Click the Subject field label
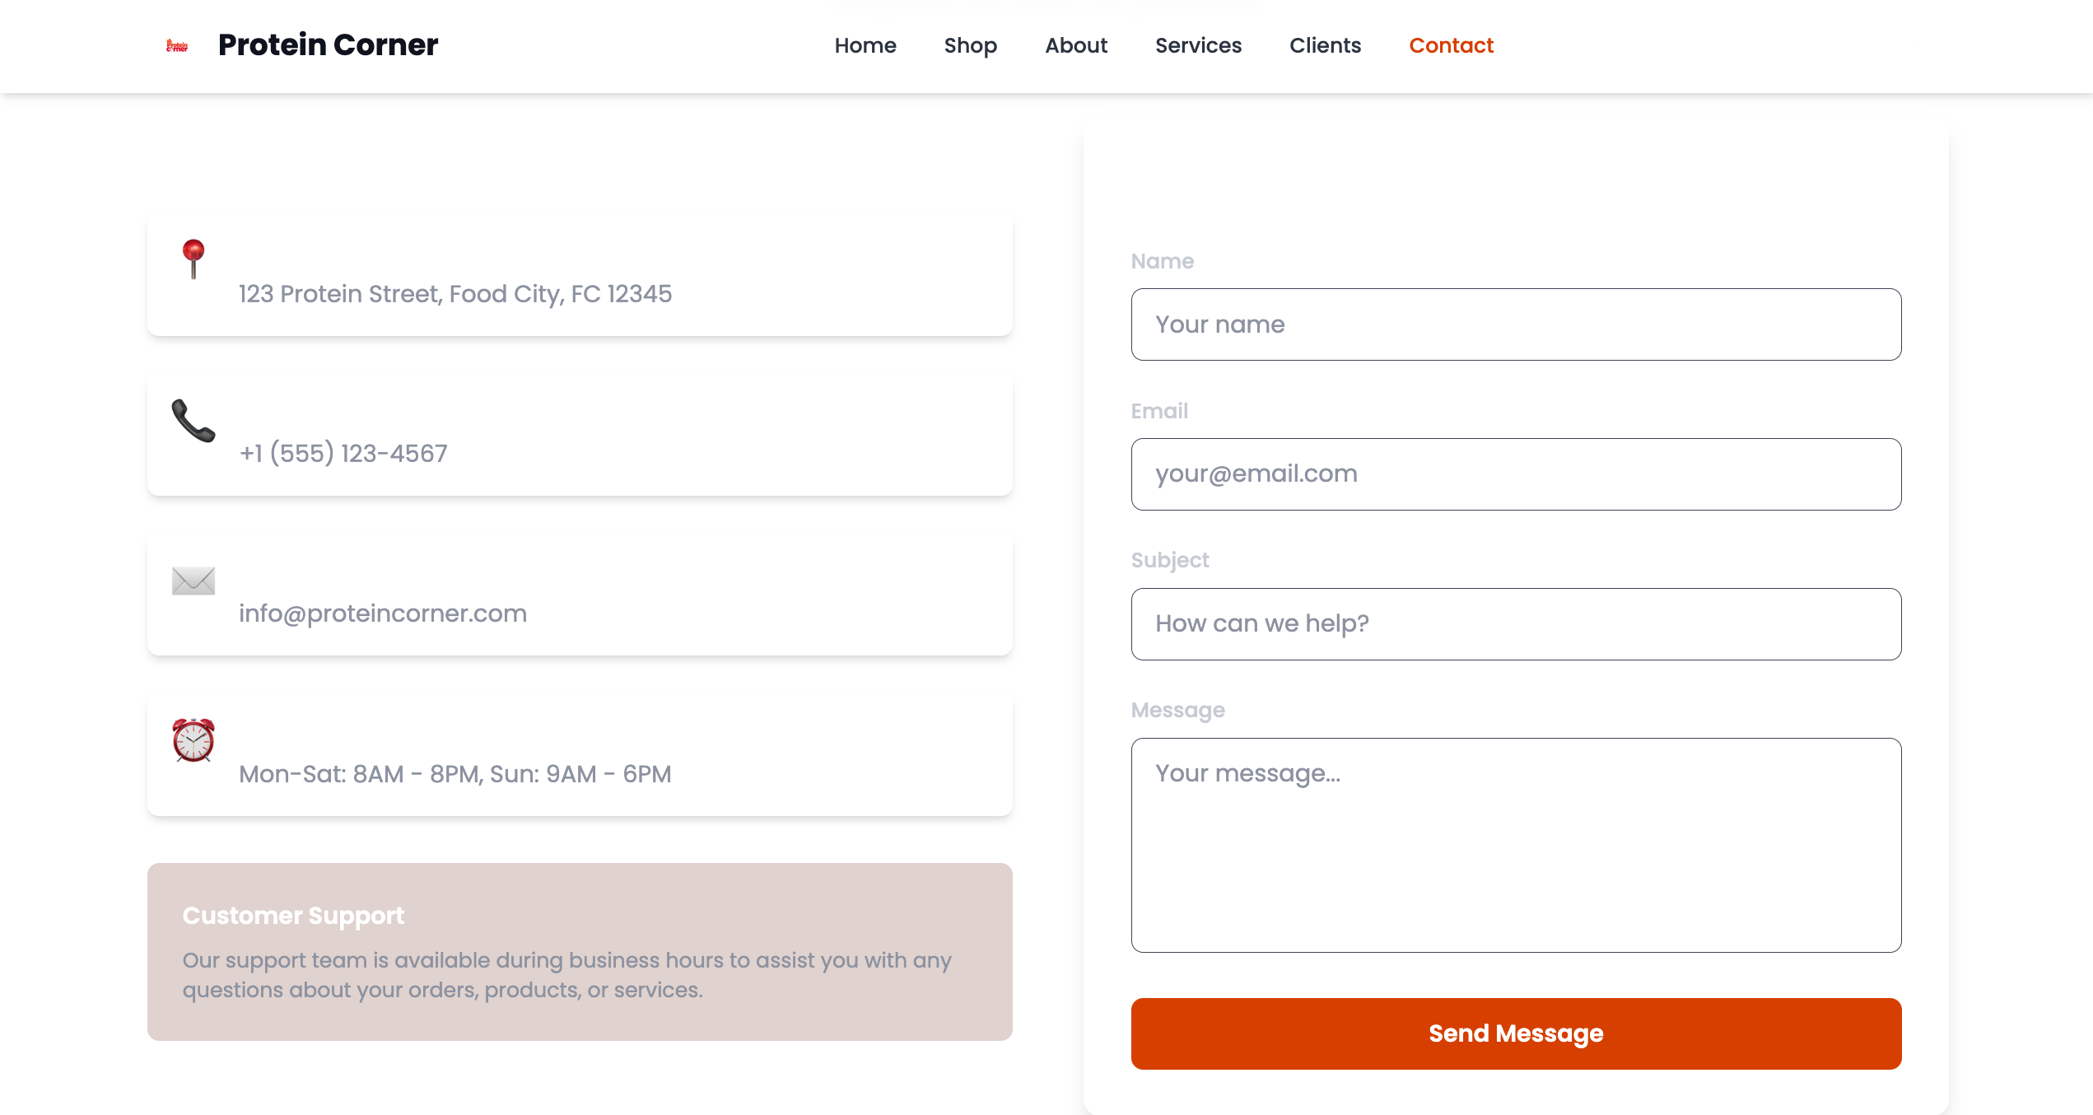This screenshot has height=1115, width=2093. coord(1170,561)
